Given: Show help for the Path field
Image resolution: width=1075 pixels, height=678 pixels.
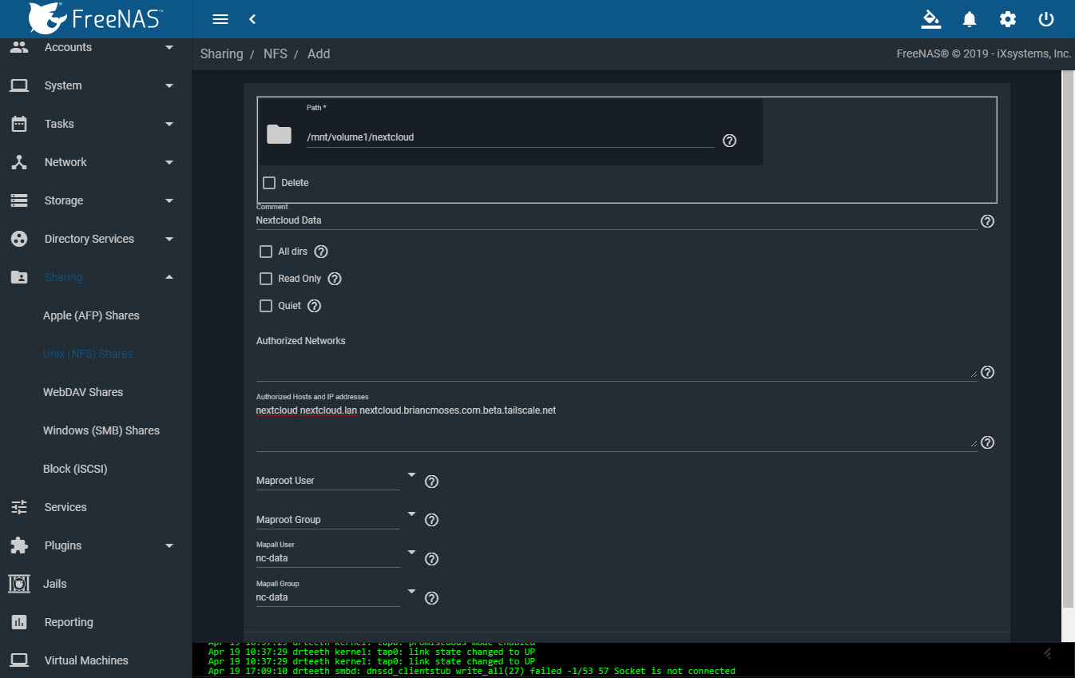Looking at the screenshot, I should tap(729, 141).
